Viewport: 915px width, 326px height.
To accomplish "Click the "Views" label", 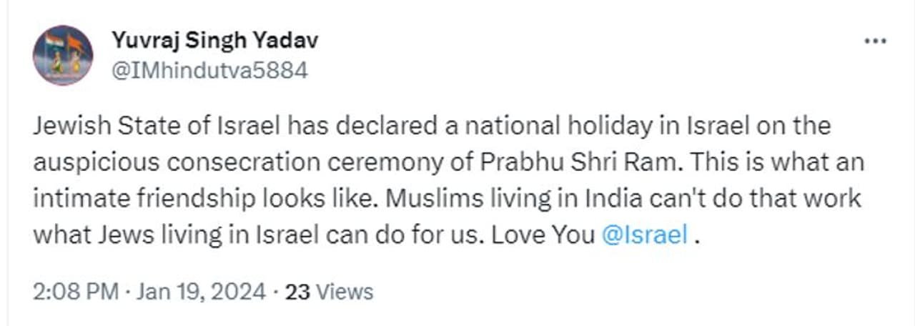I will click(x=345, y=292).
